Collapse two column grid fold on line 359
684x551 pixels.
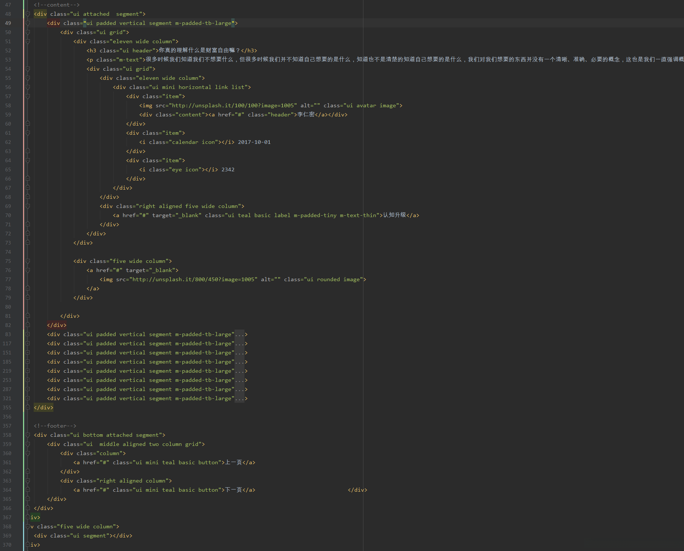coord(28,444)
